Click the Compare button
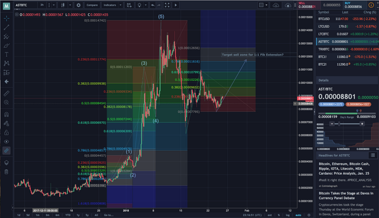The image size is (379, 218). click(92, 5)
